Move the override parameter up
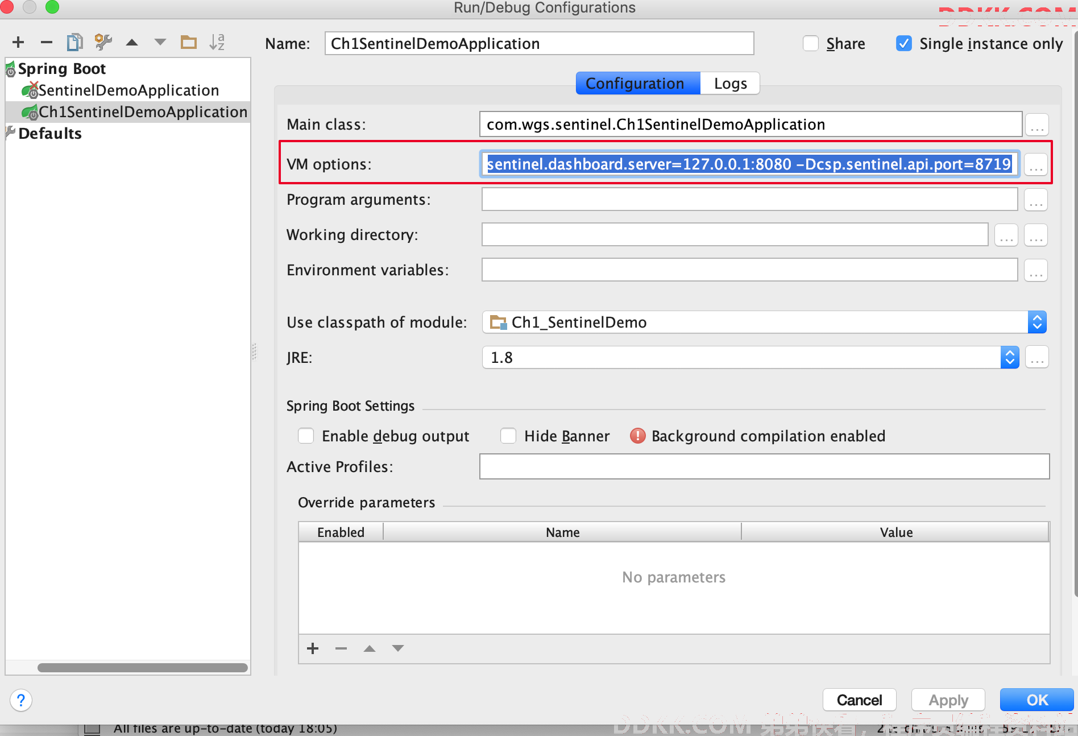The image size is (1078, 736). [x=370, y=648]
